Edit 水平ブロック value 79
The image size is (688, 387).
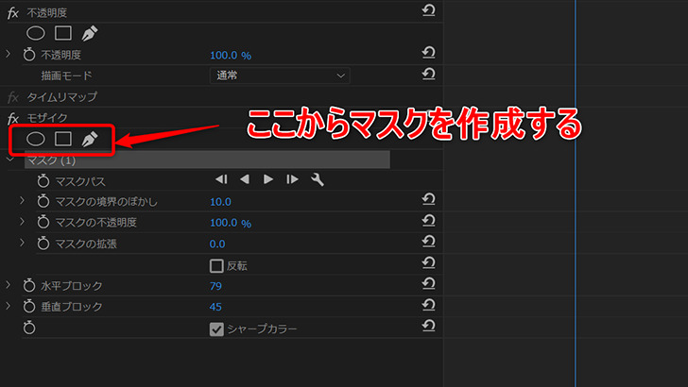(215, 286)
